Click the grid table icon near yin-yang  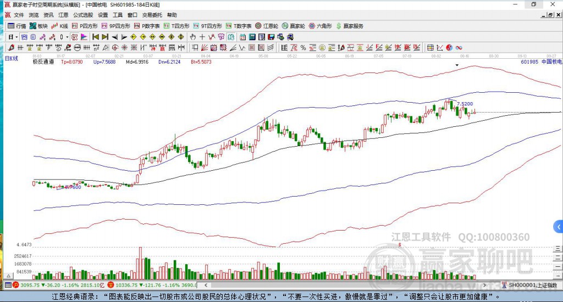pos(430,47)
